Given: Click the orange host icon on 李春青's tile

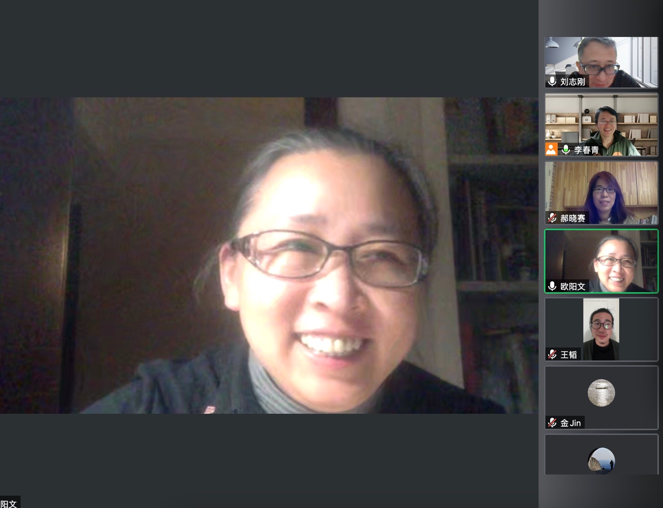Looking at the screenshot, I should click(551, 150).
